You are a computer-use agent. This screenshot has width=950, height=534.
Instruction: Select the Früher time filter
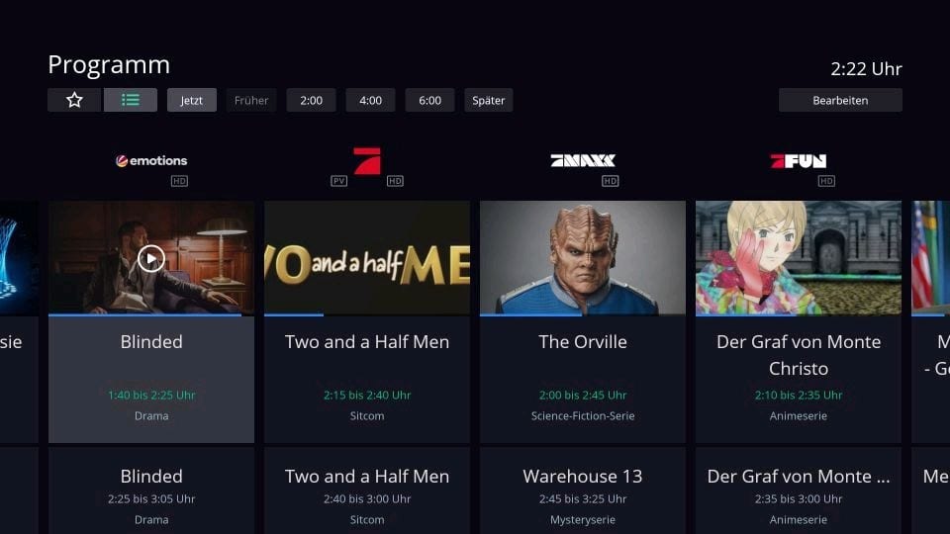(x=251, y=101)
